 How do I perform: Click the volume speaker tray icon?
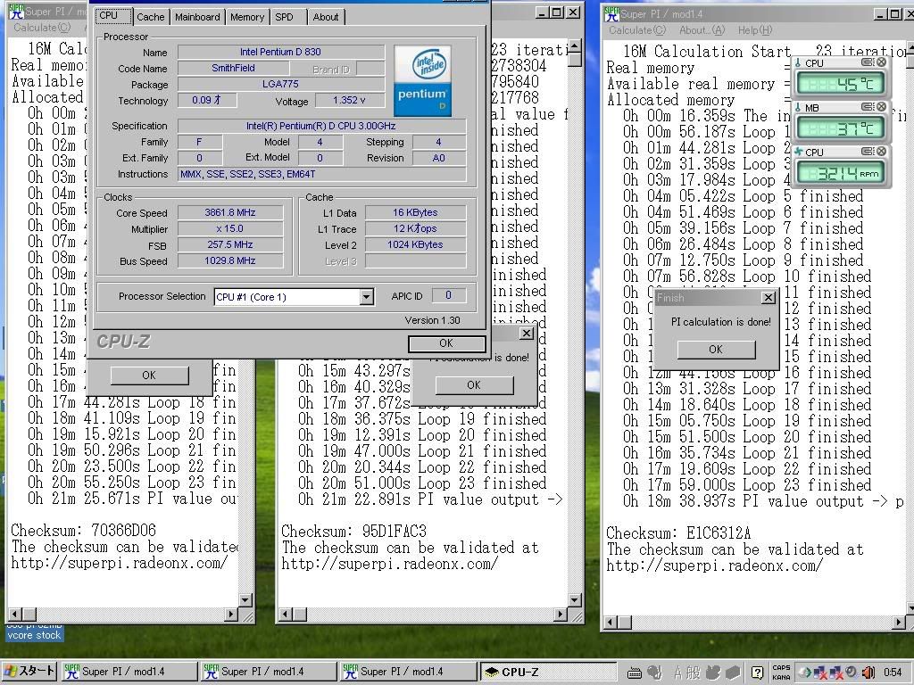pos(868,673)
